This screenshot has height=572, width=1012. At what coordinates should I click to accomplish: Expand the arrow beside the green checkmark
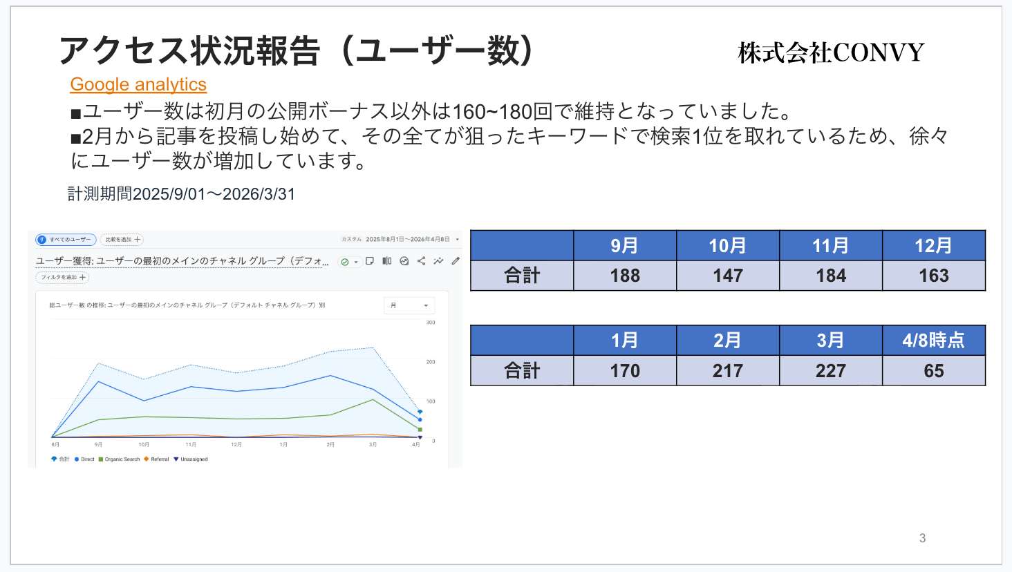[356, 262]
